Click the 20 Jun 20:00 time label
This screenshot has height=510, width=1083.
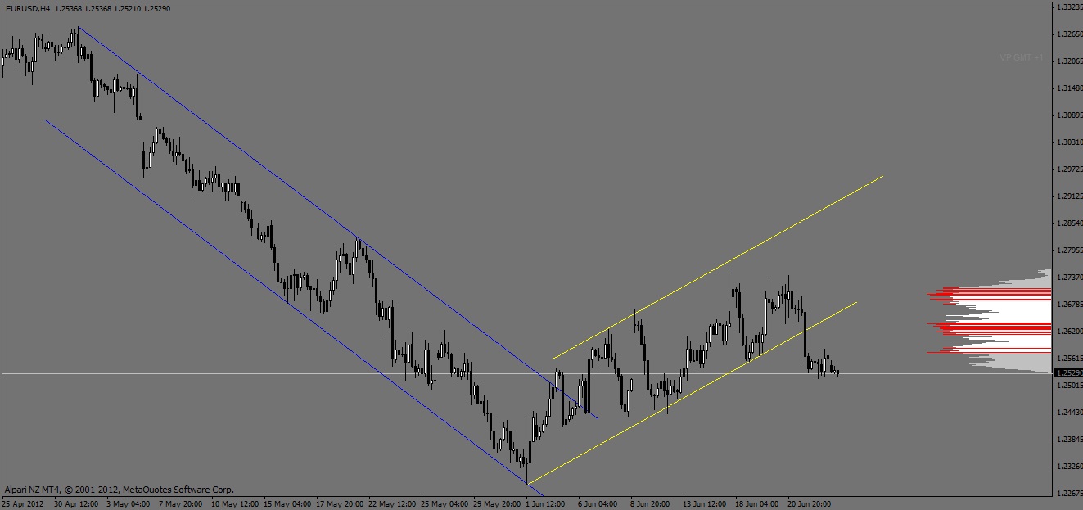(x=810, y=503)
